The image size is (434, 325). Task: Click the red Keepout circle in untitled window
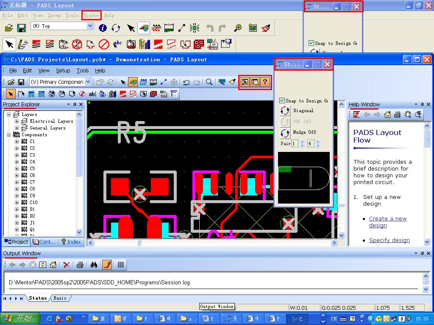click(x=104, y=44)
